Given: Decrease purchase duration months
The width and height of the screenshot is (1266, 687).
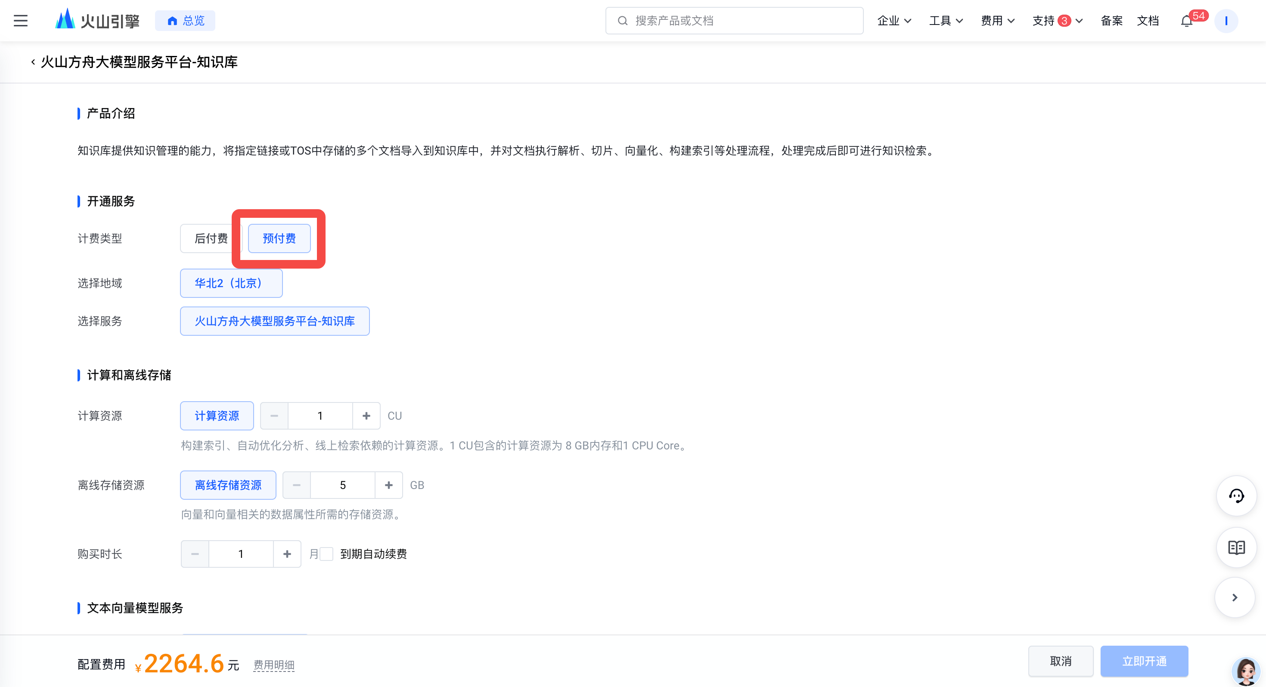Looking at the screenshot, I should pyautogui.click(x=195, y=554).
